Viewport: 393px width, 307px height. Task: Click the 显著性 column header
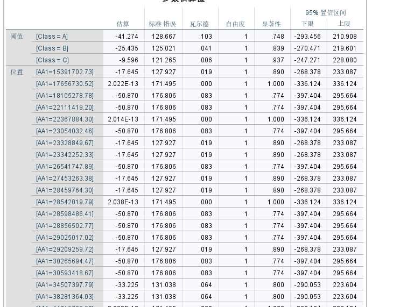271,24
